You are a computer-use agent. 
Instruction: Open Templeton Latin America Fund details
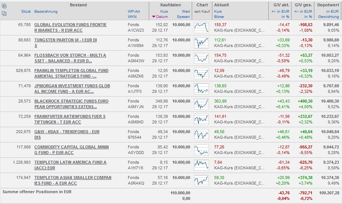(70, 165)
